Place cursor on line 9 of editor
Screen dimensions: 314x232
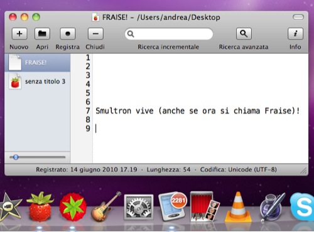tap(200, 129)
